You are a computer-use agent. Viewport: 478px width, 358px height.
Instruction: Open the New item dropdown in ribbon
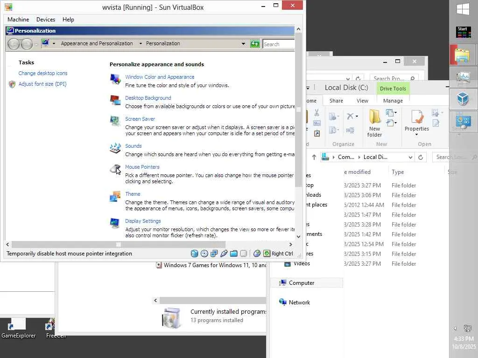392,113
